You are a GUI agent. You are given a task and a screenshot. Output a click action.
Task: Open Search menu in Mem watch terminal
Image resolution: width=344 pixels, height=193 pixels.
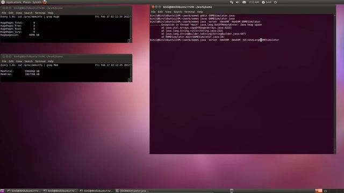pyautogui.click(x=28, y=61)
